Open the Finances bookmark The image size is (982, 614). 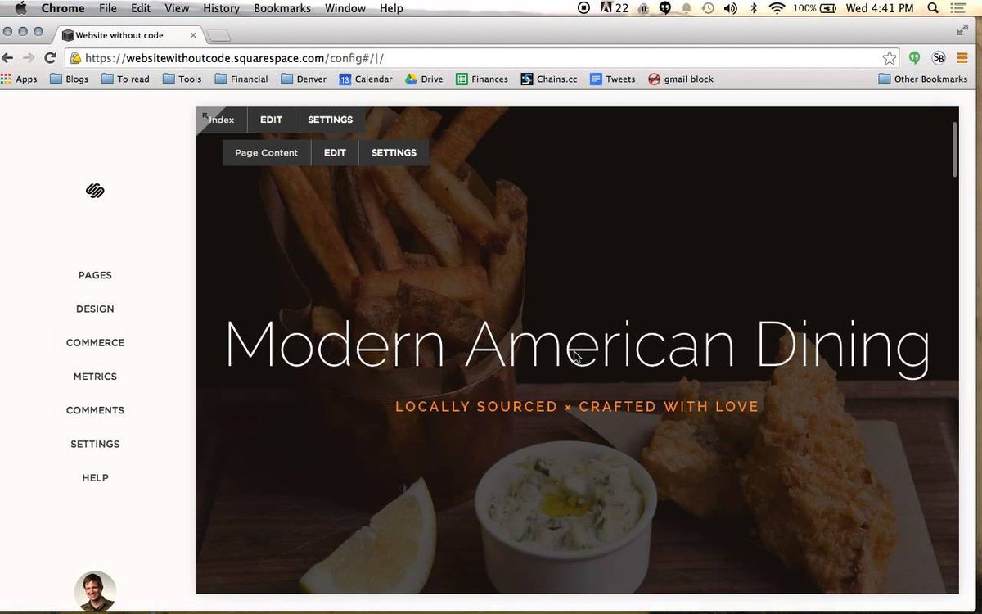(482, 79)
